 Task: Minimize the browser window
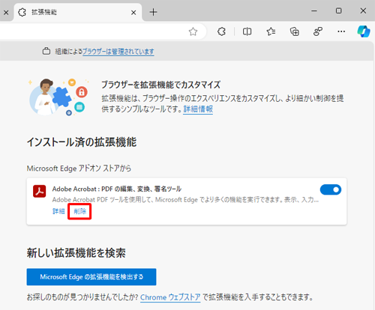(x=314, y=11)
